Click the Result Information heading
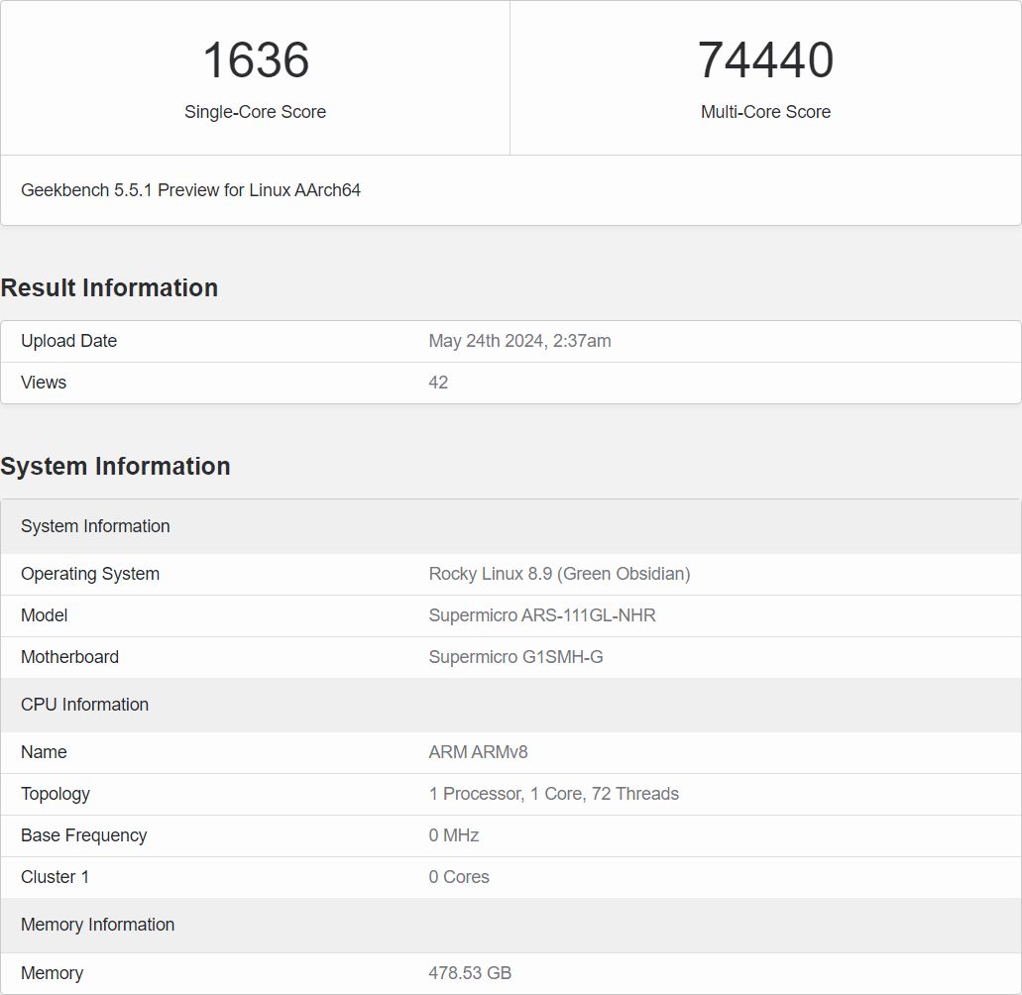The image size is (1022, 995). 109,287
